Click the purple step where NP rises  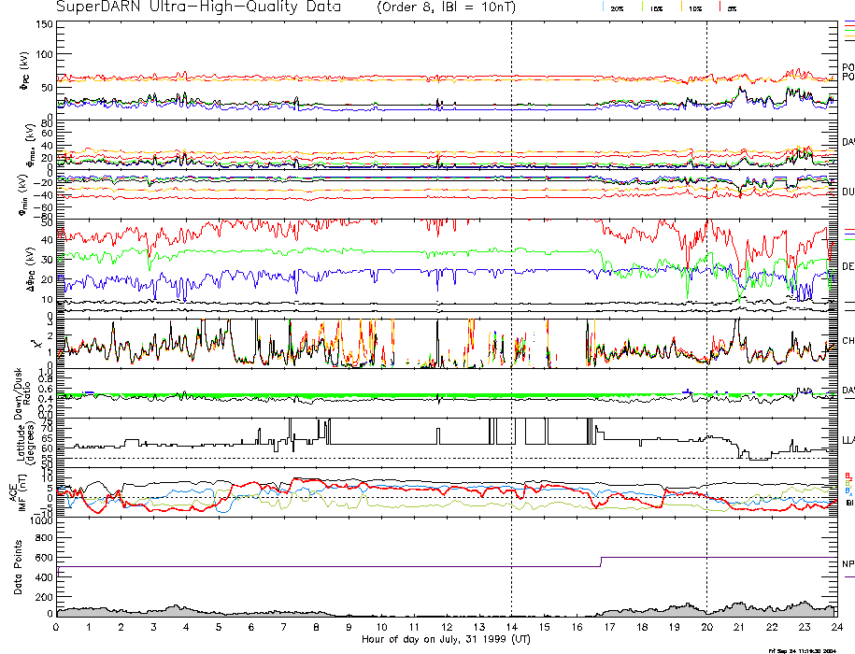601,562
